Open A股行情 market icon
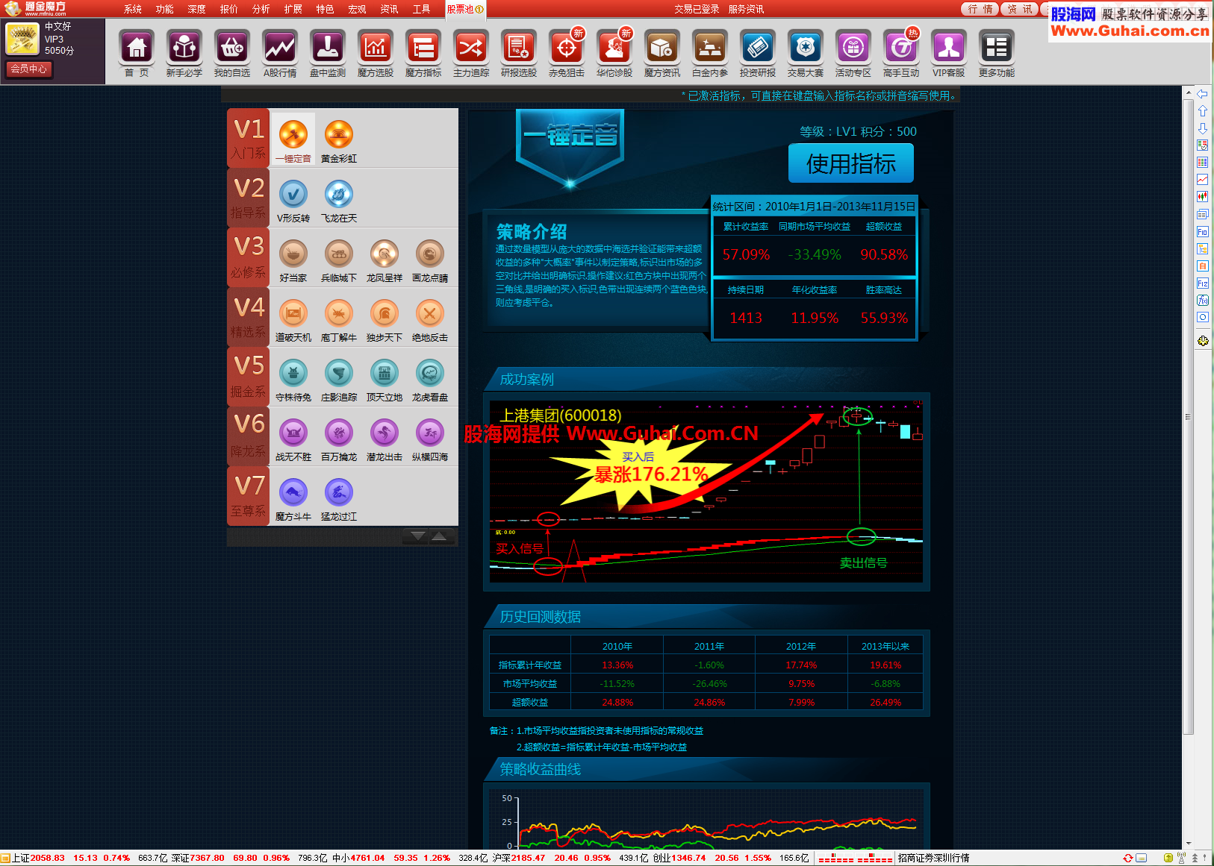Viewport: 1214px width, 866px height. point(280,53)
